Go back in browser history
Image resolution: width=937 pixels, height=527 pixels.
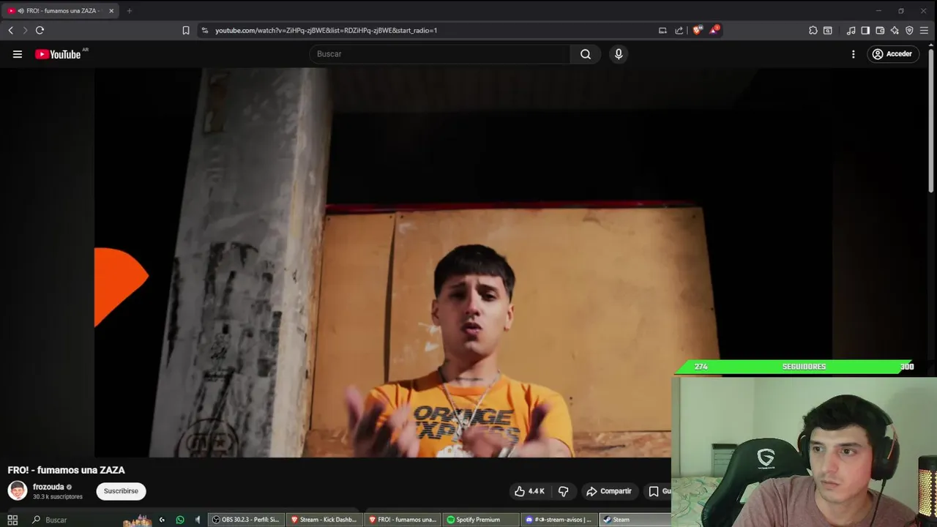click(10, 30)
